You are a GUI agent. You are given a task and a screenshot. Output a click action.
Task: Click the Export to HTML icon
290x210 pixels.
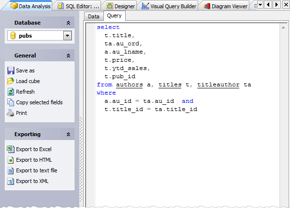11,160
